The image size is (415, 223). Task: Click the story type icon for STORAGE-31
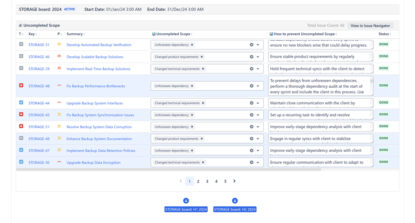pos(21,44)
